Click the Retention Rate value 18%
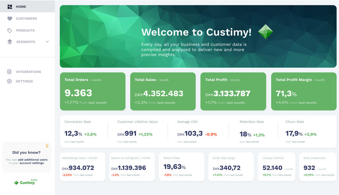 pos(245,134)
